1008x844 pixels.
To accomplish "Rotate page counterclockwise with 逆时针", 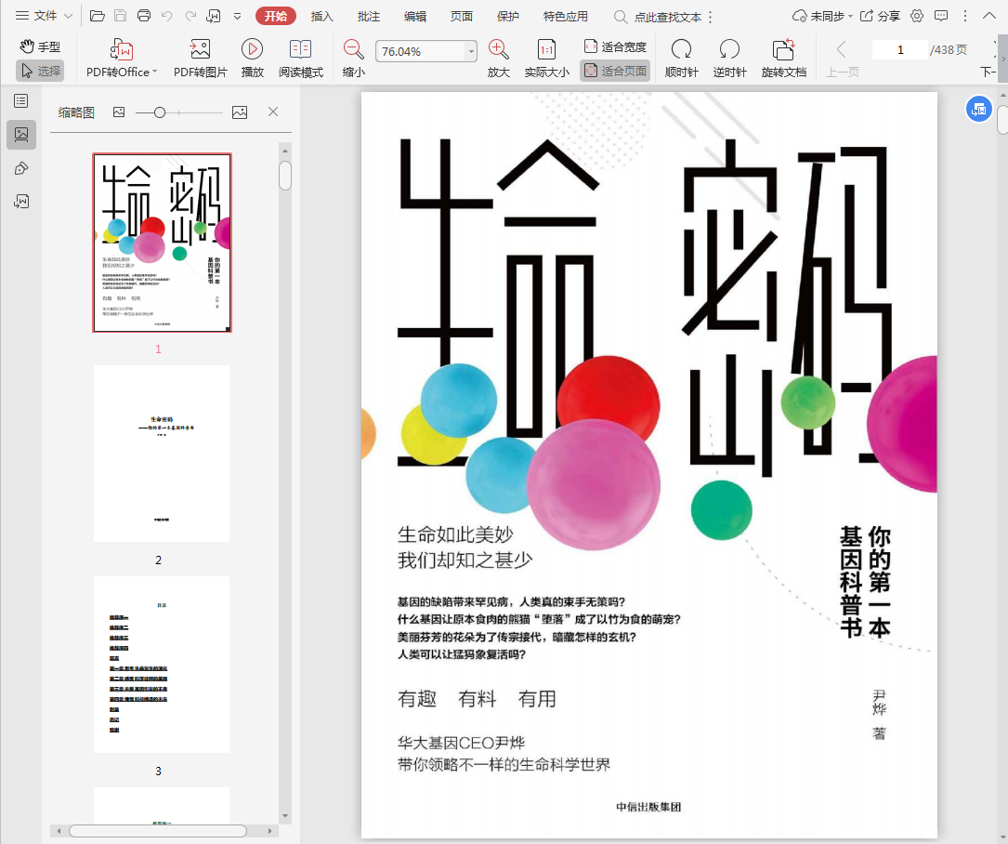I will click(x=729, y=50).
